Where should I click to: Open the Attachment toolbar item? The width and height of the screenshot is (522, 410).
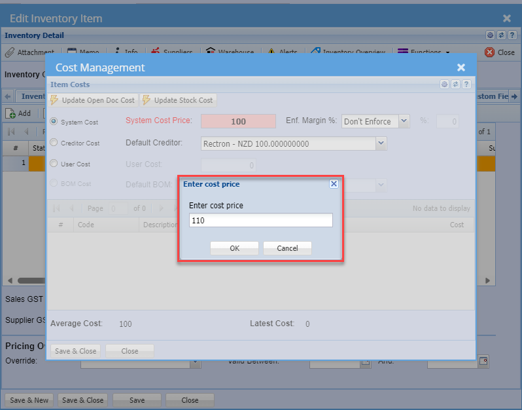(x=30, y=52)
